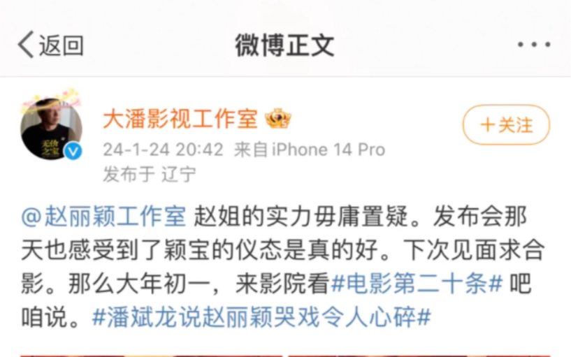Tap the 微博正文 page title
Image resolution: width=571 pixels, height=357 pixels.
tap(284, 45)
